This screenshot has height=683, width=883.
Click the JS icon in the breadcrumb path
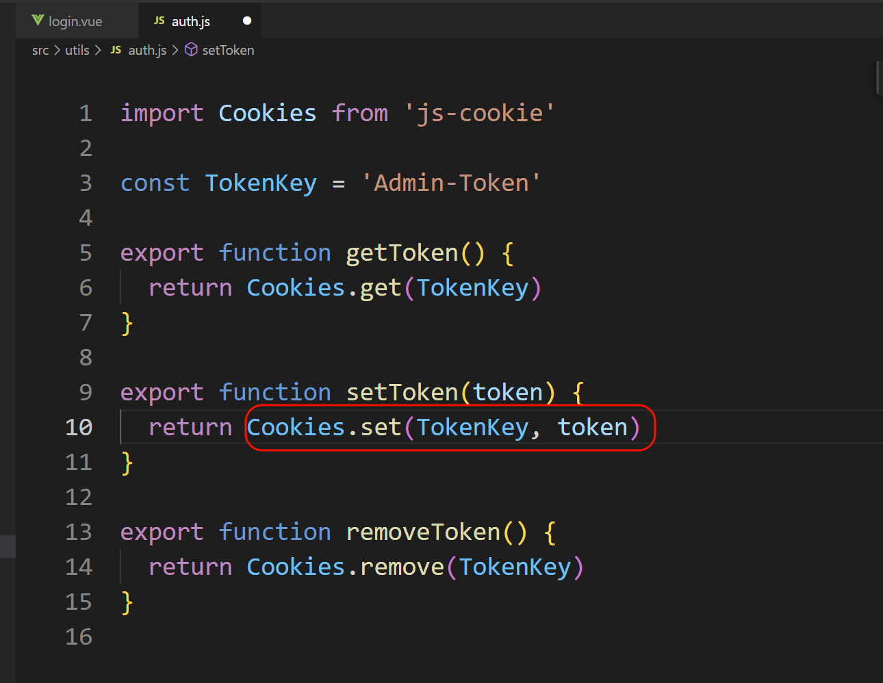116,50
